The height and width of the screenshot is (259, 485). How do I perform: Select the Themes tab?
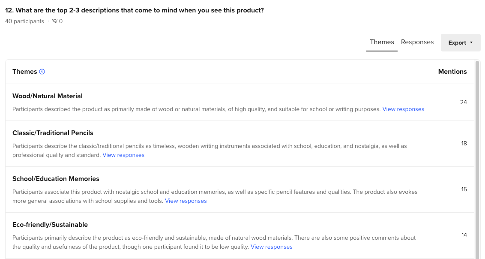381,42
